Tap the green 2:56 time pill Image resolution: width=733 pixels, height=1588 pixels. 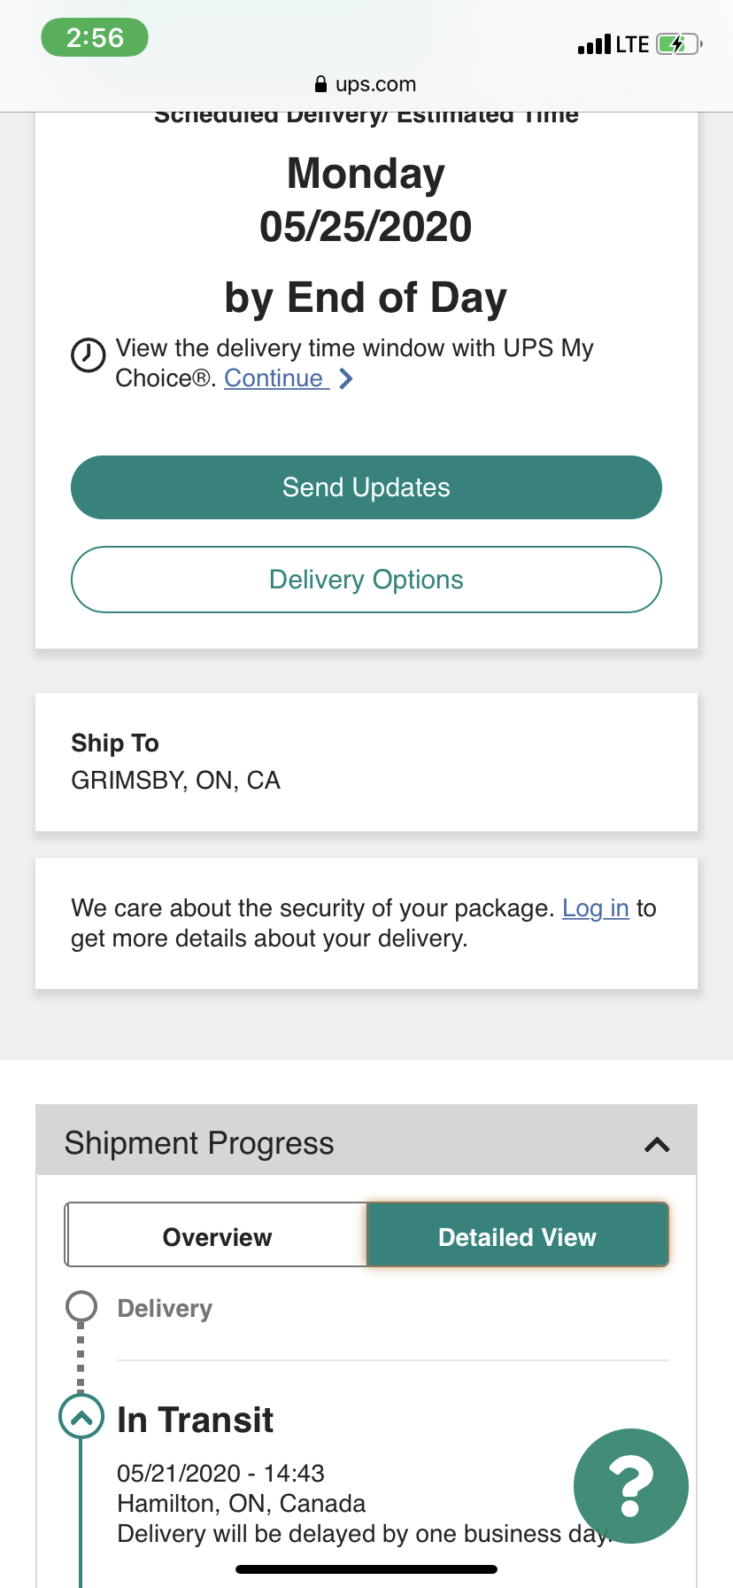95,38
